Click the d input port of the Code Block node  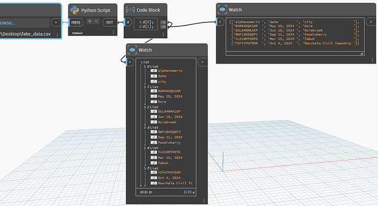point(128,22)
